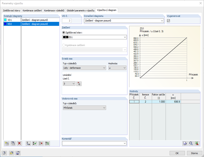This screenshot has height=157, width=204.
Task: Confirm with the OK button
Action: click(x=177, y=153)
